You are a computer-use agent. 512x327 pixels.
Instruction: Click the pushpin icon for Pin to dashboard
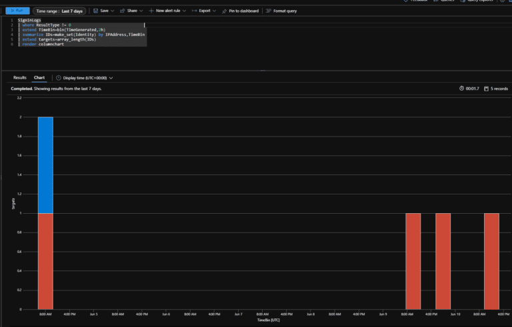point(224,11)
